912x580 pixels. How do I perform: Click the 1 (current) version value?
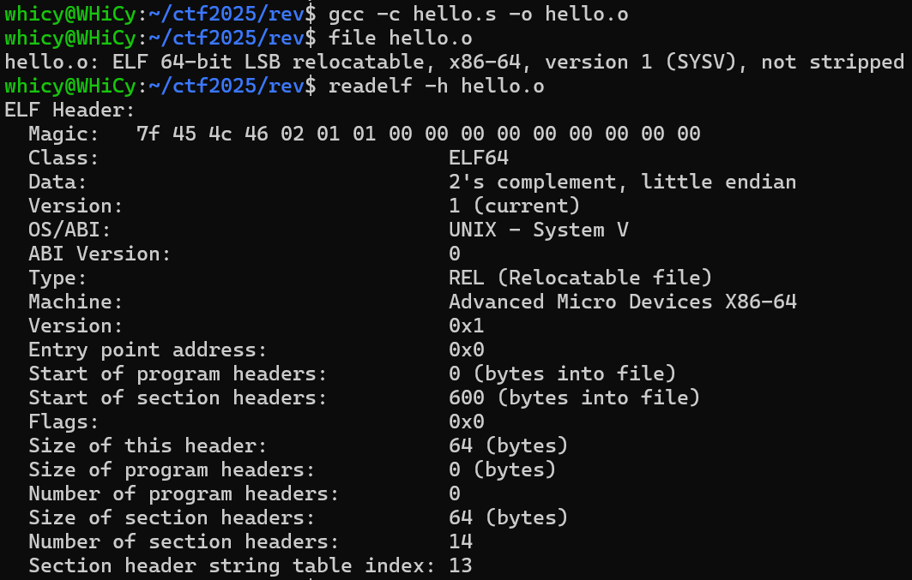[514, 206]
